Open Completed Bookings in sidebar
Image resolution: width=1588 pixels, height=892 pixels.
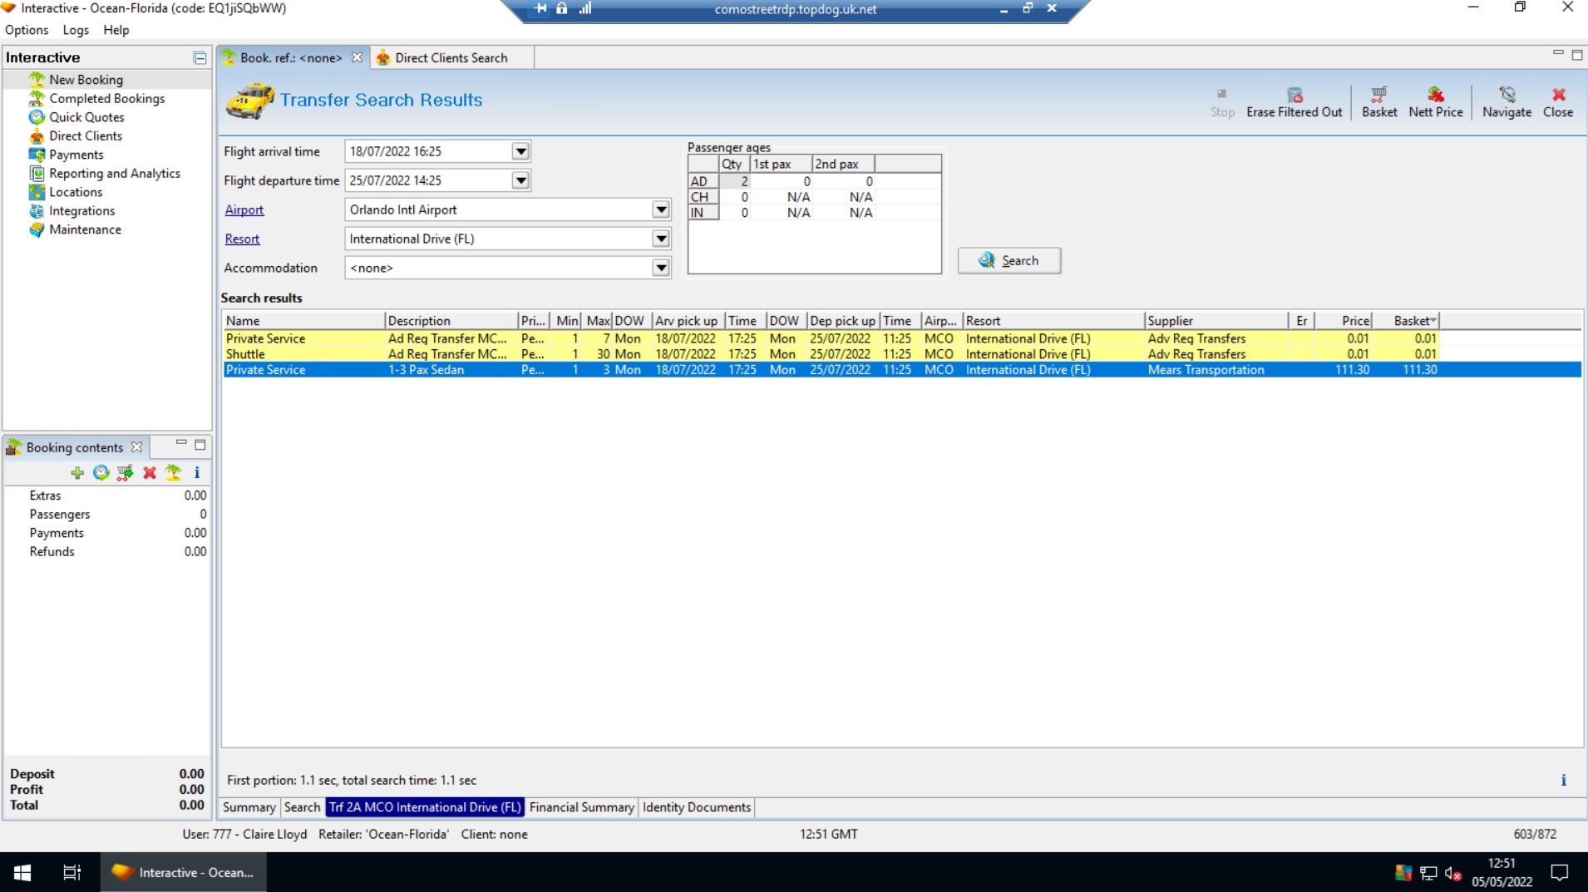tap(106, 98)
